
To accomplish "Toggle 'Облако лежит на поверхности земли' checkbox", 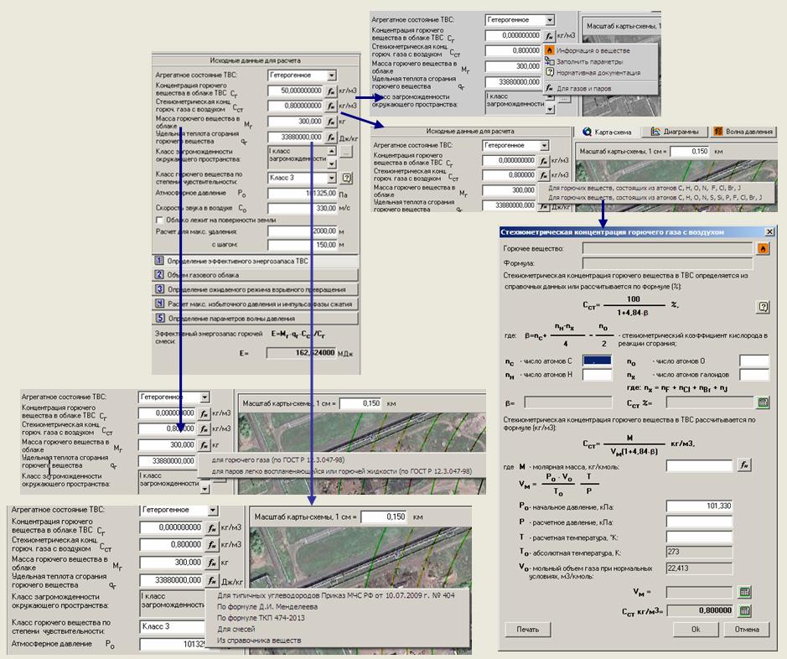I will point(159,220).
